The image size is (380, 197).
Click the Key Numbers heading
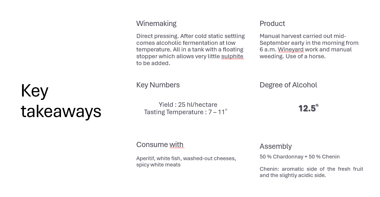click(x=158, y=85)
